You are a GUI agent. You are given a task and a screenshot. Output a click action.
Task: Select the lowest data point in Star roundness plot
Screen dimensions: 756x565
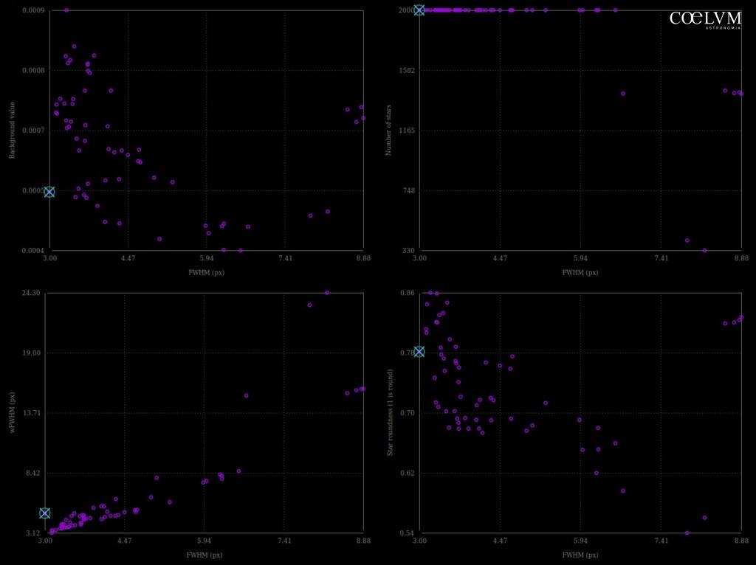click(x=687, y=533)
